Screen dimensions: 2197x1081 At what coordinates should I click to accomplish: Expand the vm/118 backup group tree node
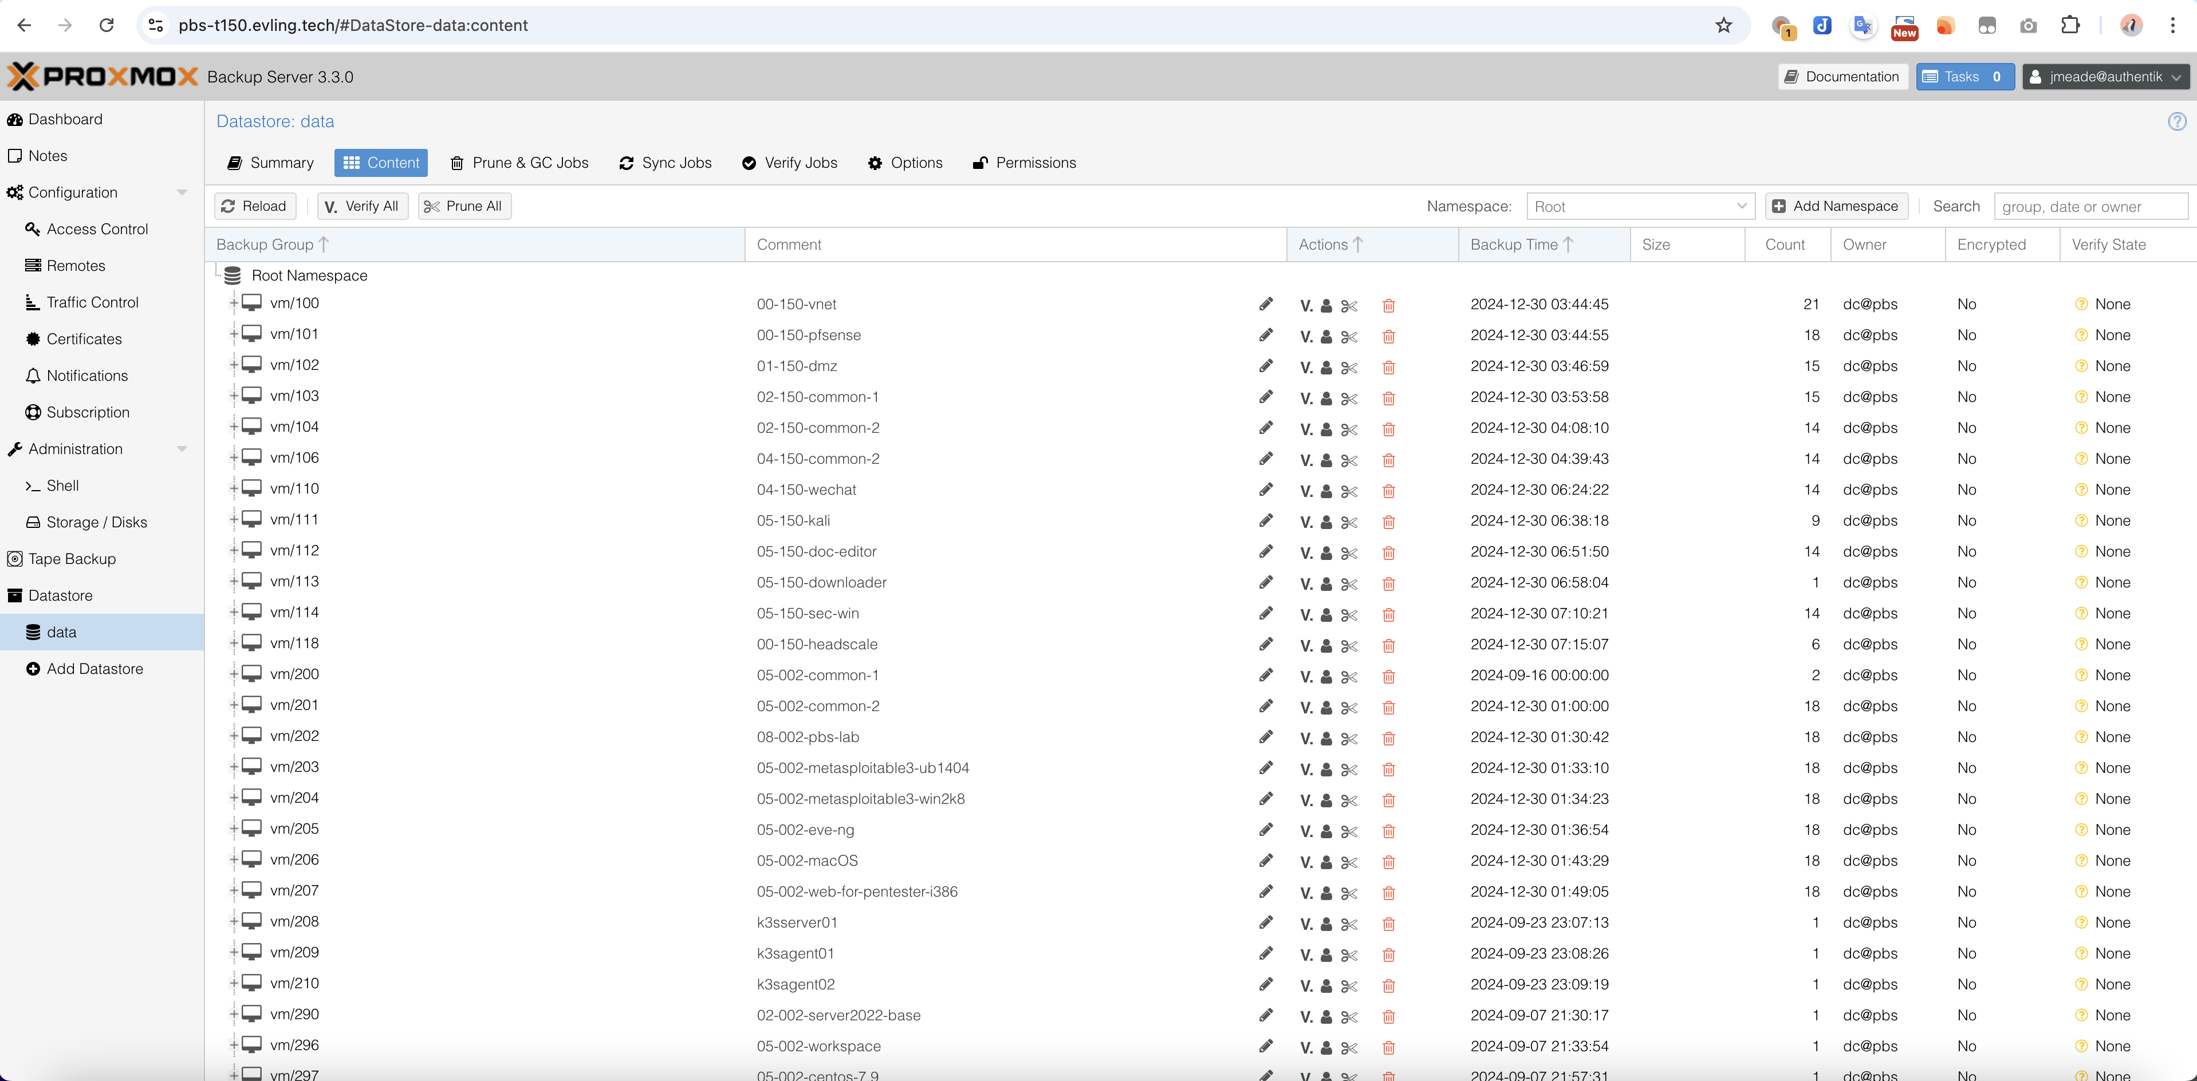click(x=234, y=643)
